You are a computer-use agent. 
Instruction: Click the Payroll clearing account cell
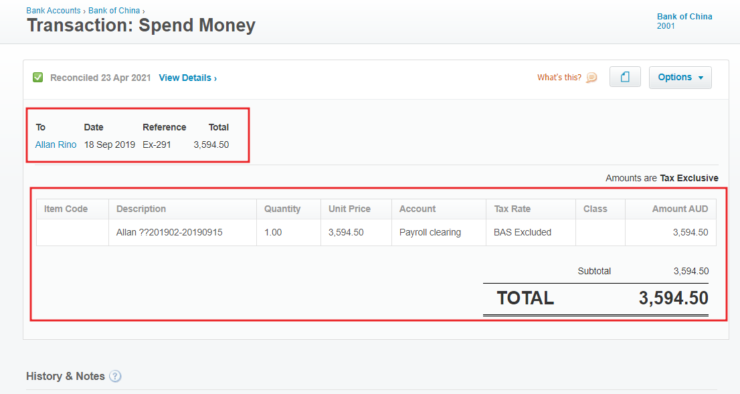(x=438, y=232)
